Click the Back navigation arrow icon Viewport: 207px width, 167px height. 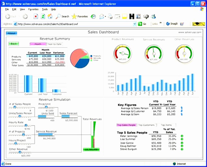coord(8,16)
